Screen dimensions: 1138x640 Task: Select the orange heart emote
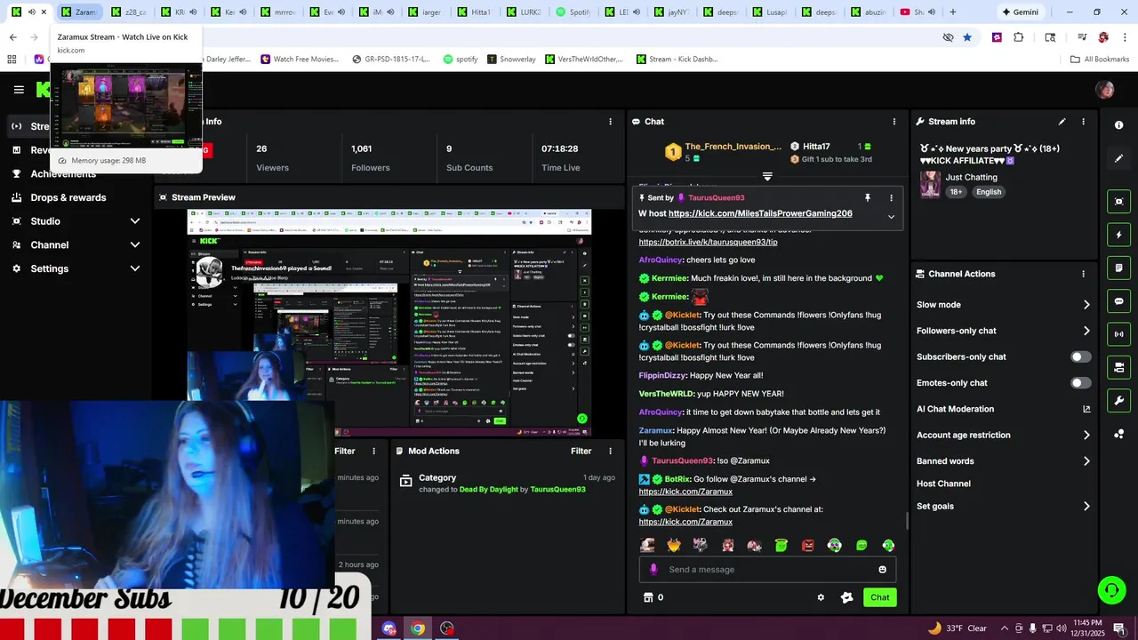[674, 545]
